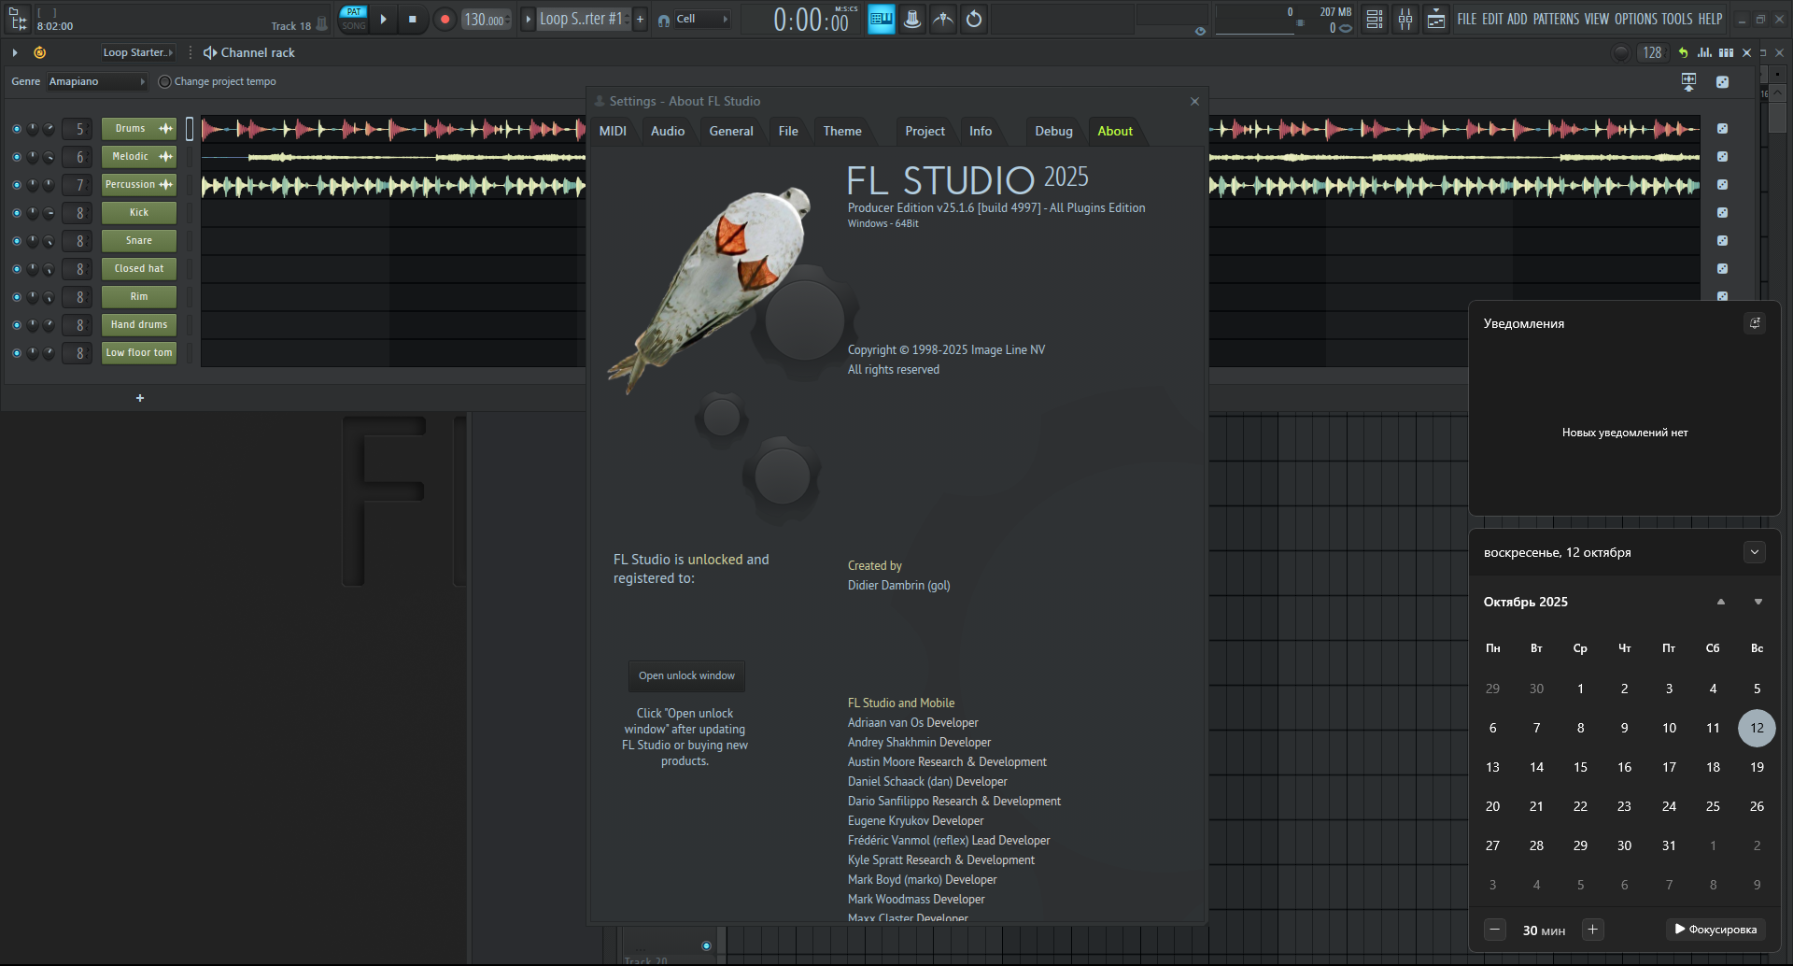Click the Open unlock window button

686,675
